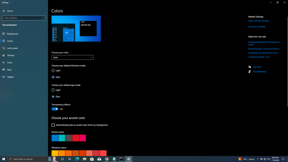Check automatically pick accent color from background
The image size is (288, 162).
[x=53, y=125]
